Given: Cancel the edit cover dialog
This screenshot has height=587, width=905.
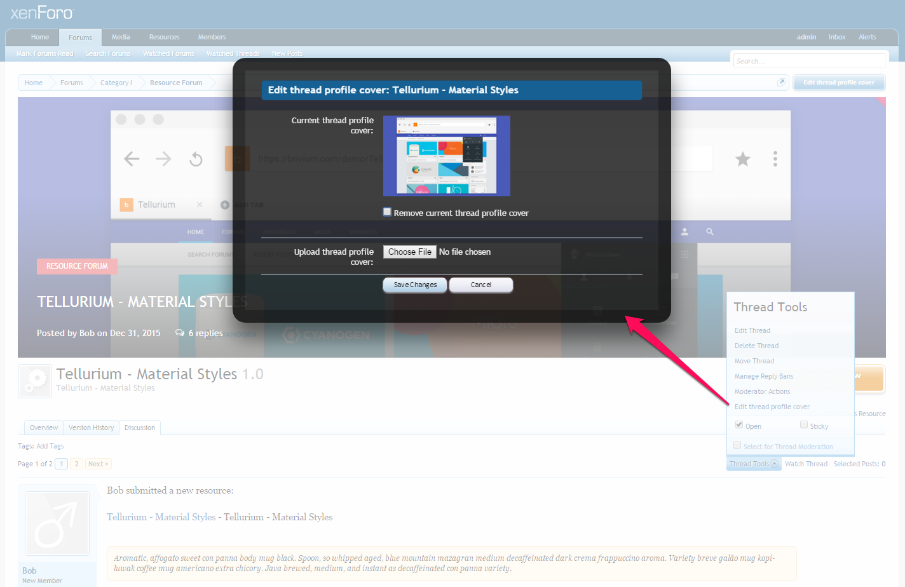Looking at the screenshot, I should [x=481, y=285].
